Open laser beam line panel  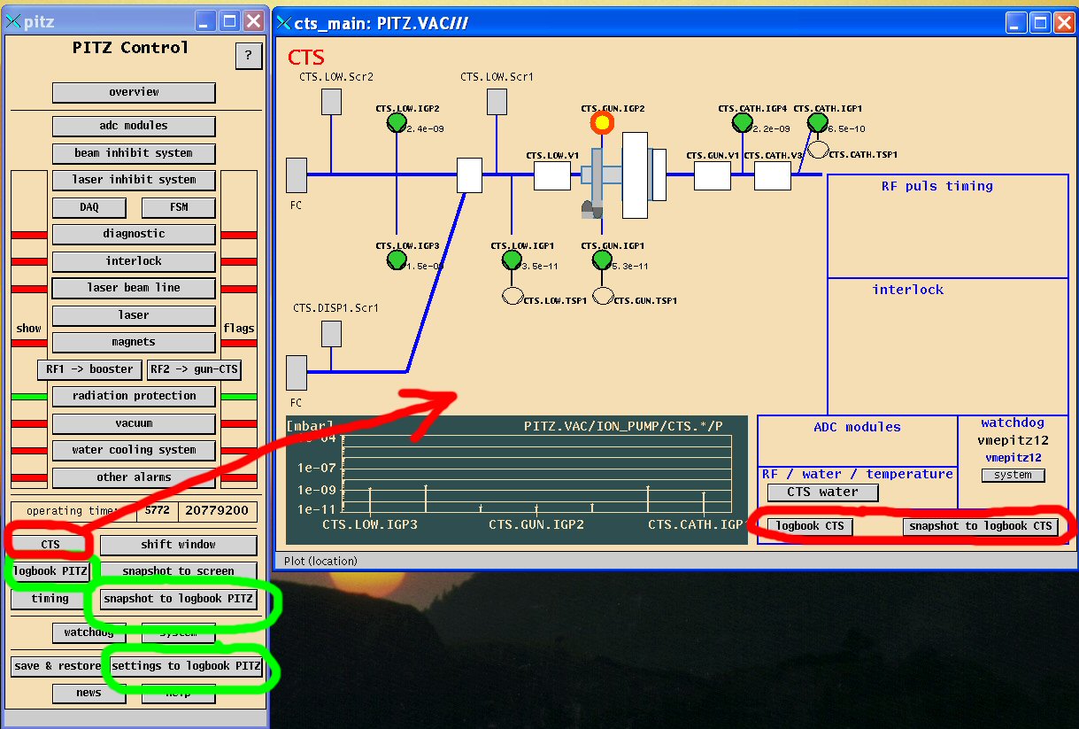pyautogui.click(x=134, y=288)
